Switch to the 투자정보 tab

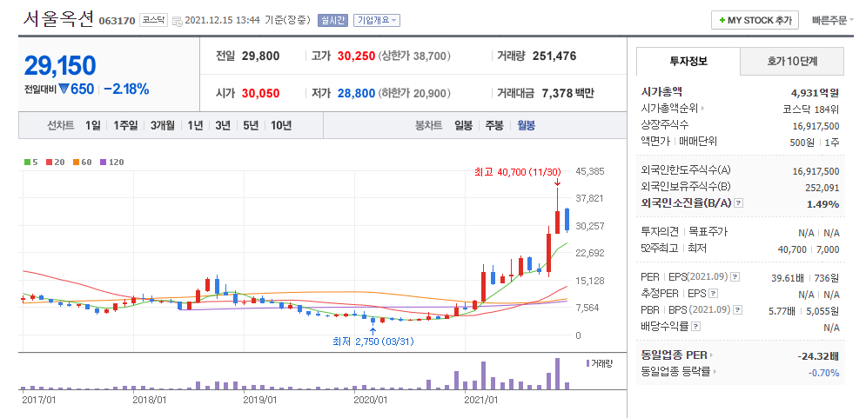click(688, 61)
